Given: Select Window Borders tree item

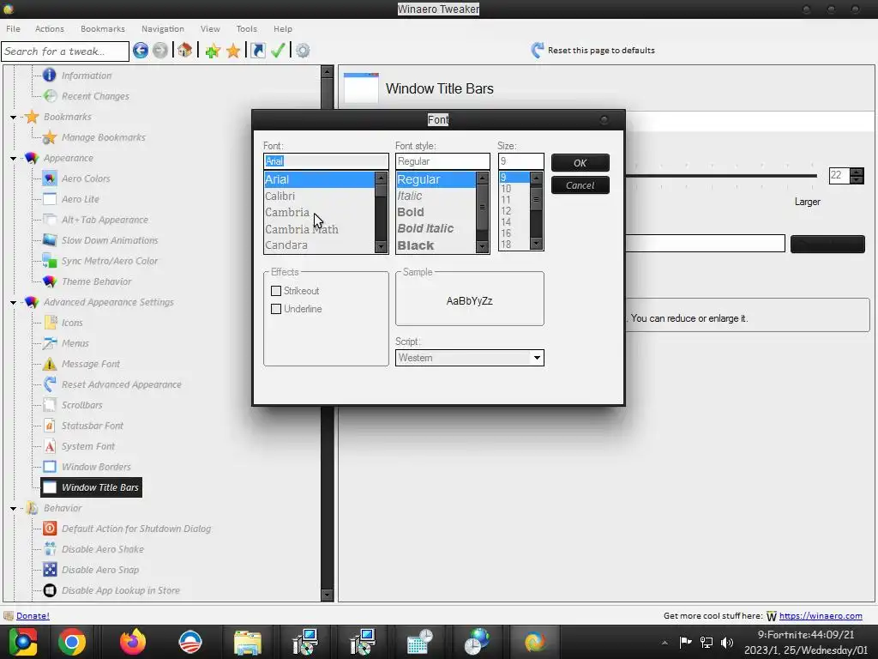Looking at the screenshot, I should tap(96, 468).
